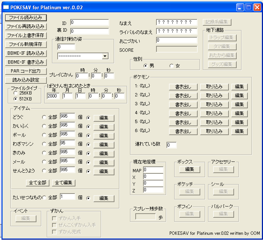Screen dimensions: 263x240
Task: Select 女 gender radio button
Action: [x=171, y=66]
